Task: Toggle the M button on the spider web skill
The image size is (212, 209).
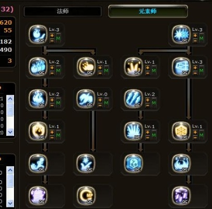Action: pos(202,135)
